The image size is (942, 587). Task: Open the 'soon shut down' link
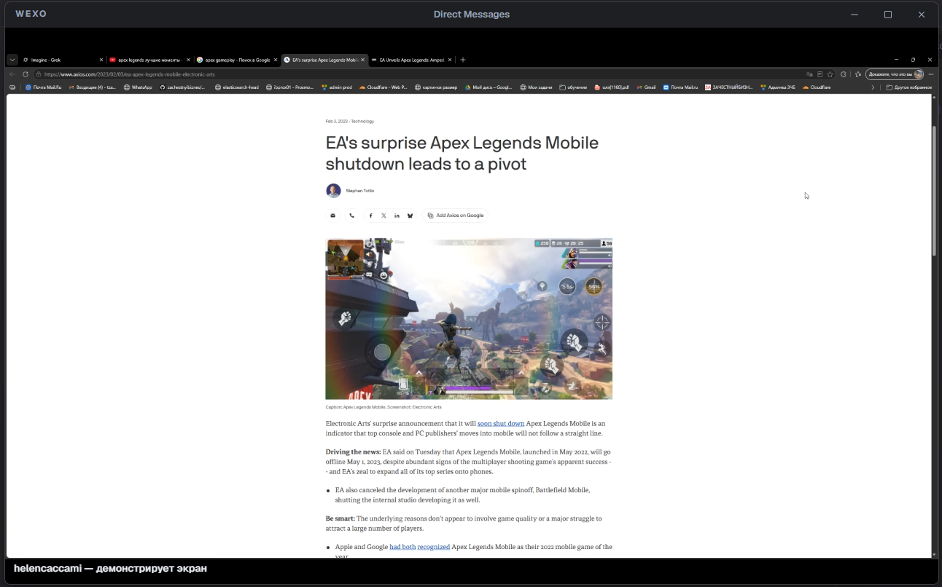pyautogui.click(x=501, y=423)
